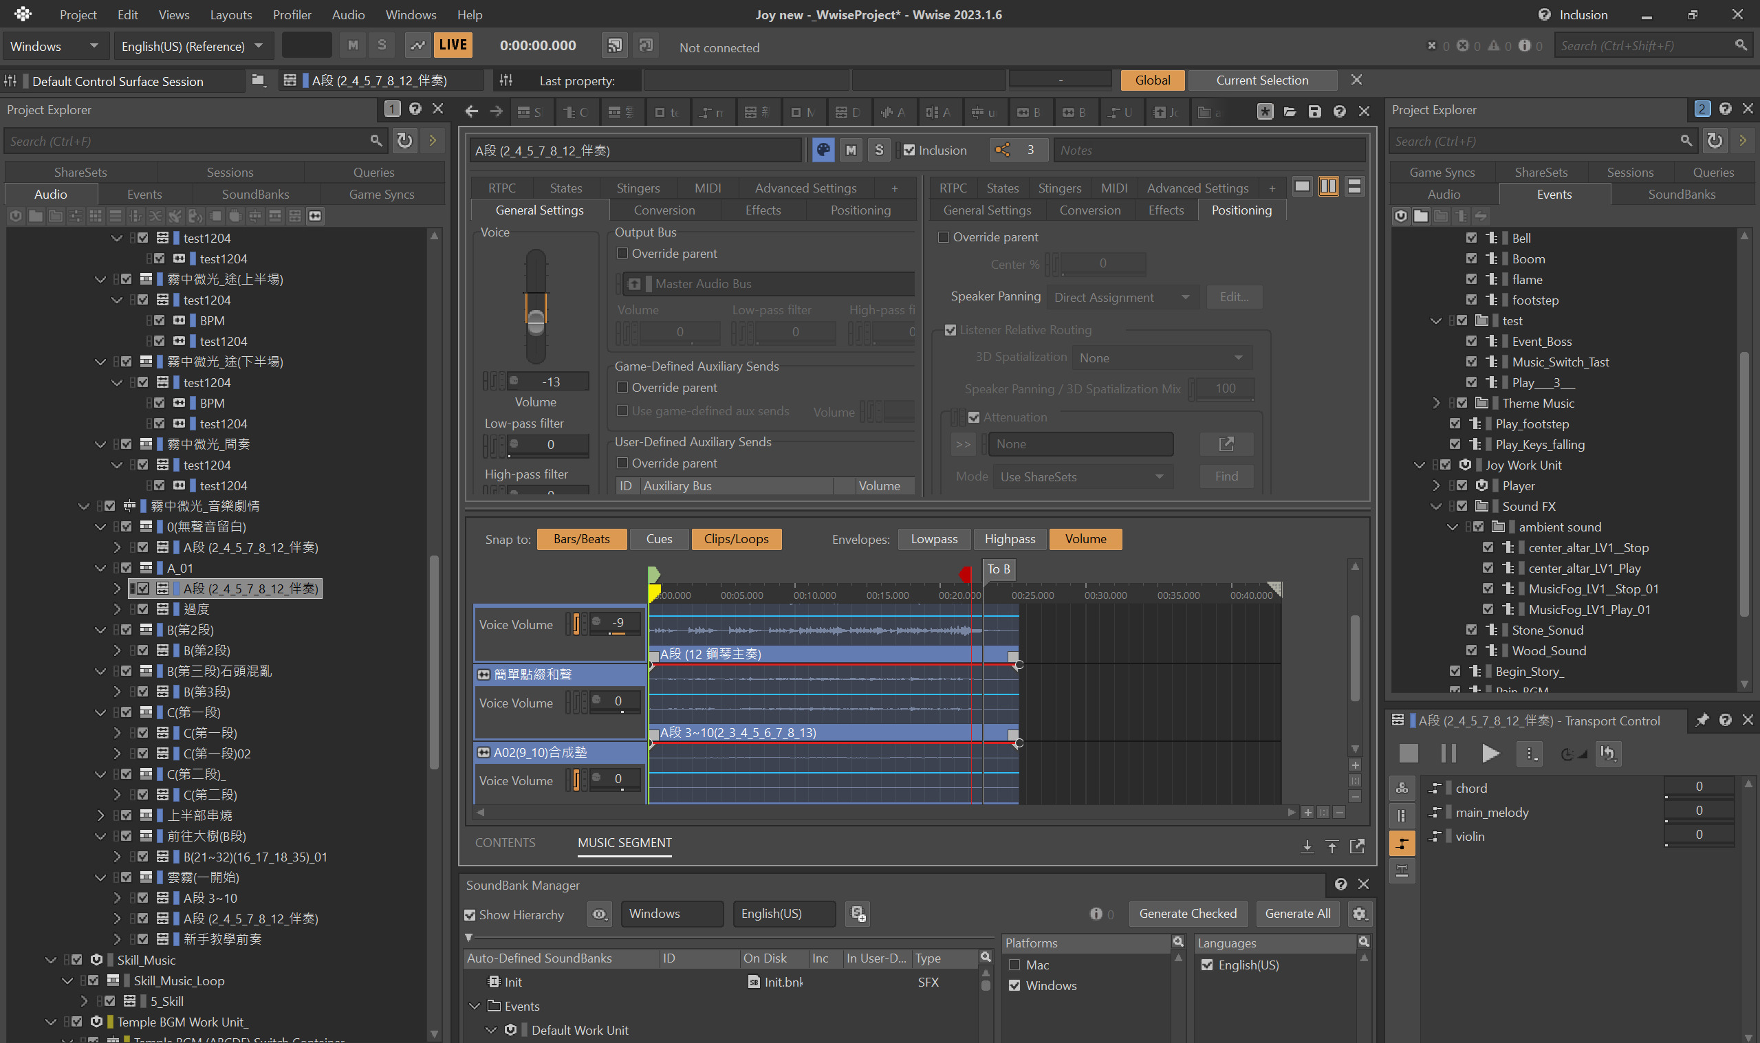Click the Generate All button

(x=1298, y=914)
